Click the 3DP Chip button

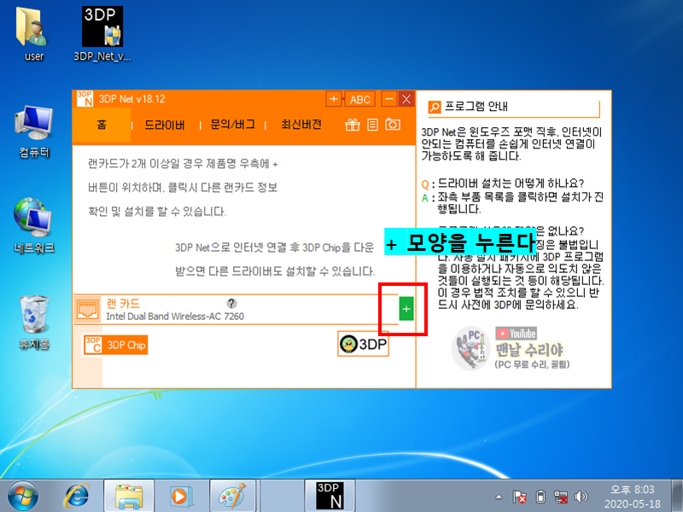pos(115,346)
